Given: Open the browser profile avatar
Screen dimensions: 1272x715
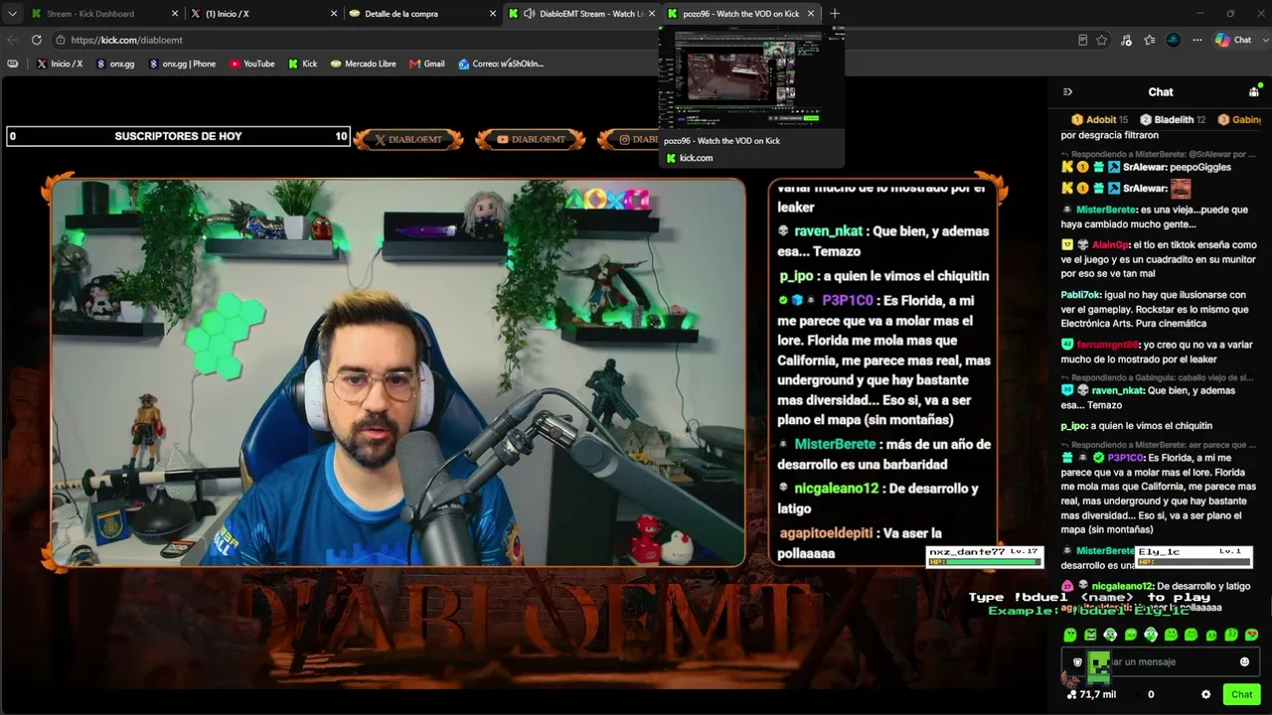Looking at the screenshot, I should pyautogui.click(x=1174, y=40).
